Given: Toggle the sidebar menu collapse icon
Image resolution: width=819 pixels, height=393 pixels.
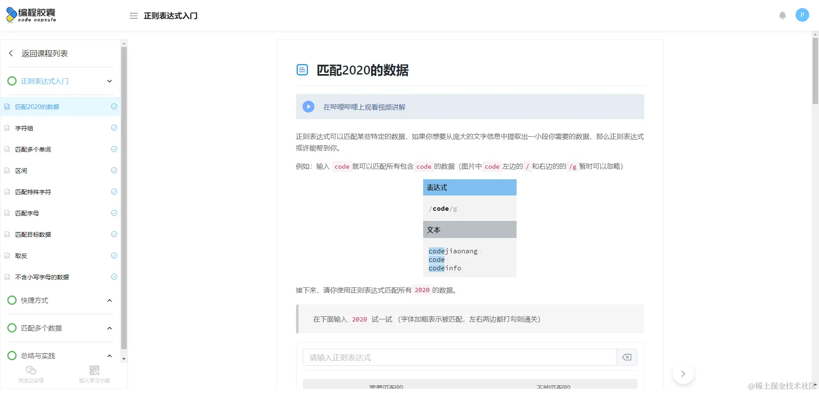Looking at the screenshot, I should 134,16.
